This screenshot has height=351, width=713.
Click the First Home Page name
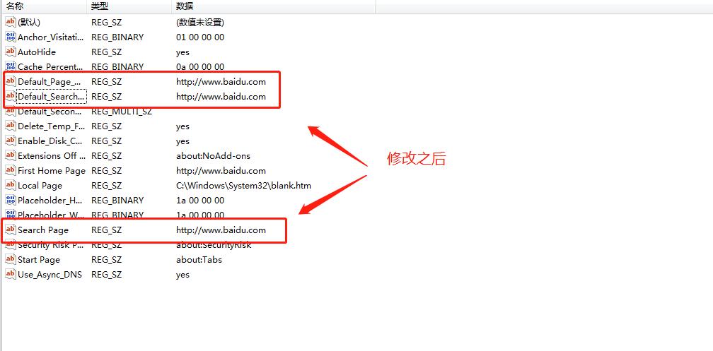52,171
